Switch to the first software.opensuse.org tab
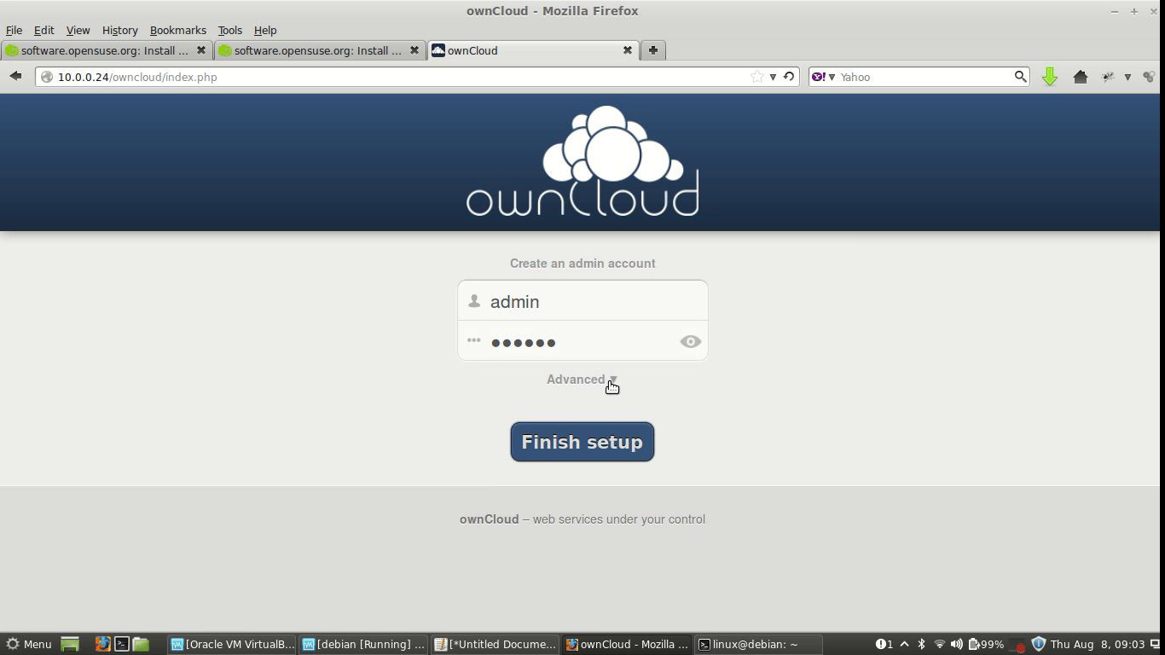The image size is (1165, 655). (x=107, y=50)
